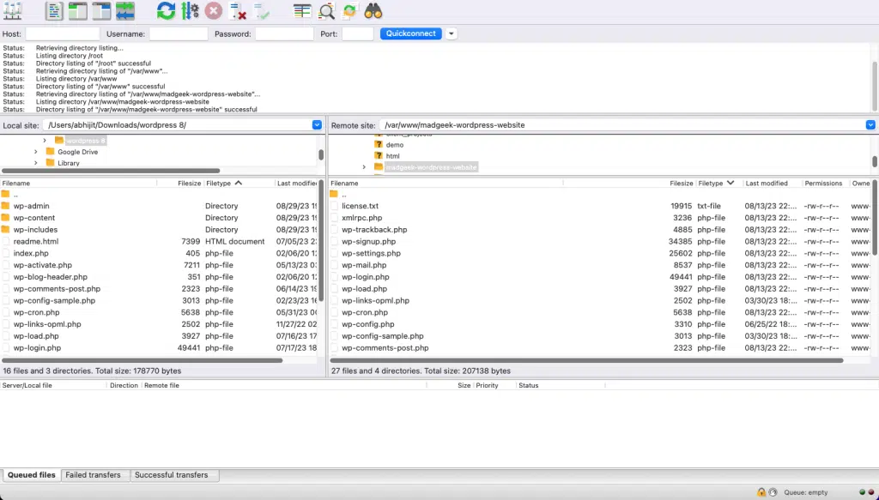Click the magnifying glass filter icon
This screenshot has height=500, width=879.
coord(327,11)
